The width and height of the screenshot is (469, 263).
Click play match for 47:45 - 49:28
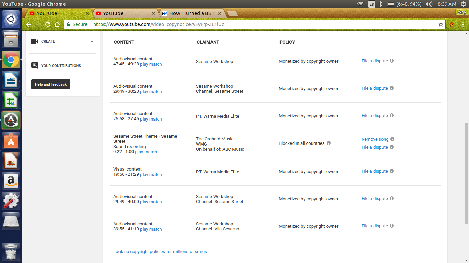151,64
